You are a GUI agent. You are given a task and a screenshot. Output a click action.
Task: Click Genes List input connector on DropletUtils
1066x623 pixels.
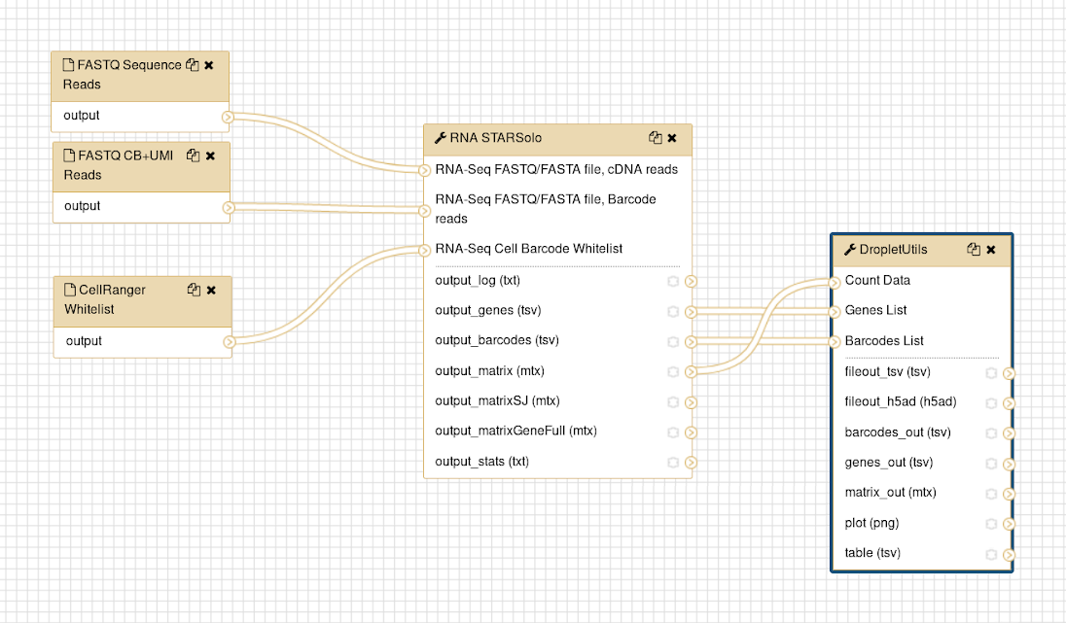pos(835,312)
